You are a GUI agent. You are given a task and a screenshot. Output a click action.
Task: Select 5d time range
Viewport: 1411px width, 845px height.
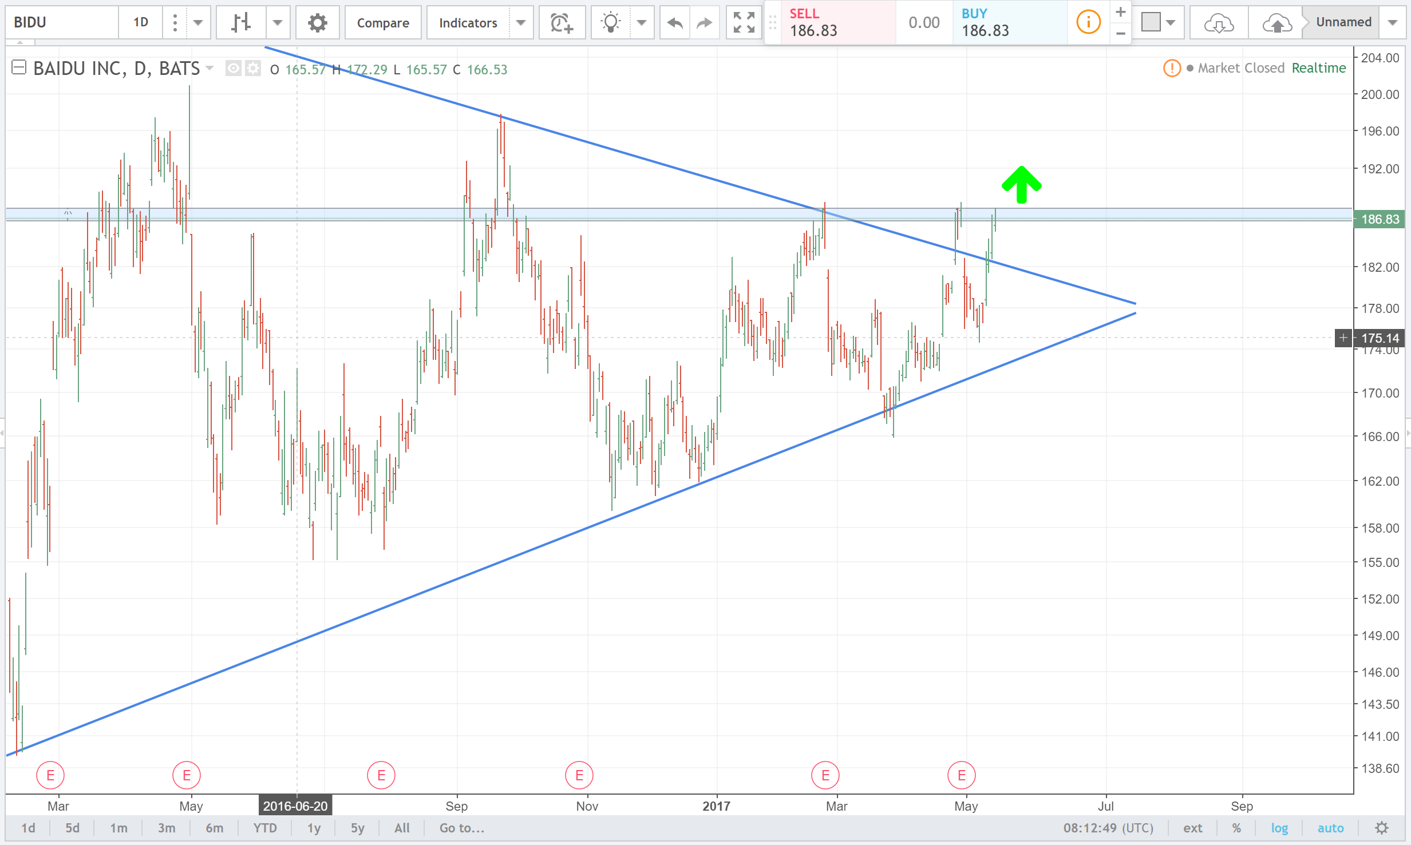point(72,828)
